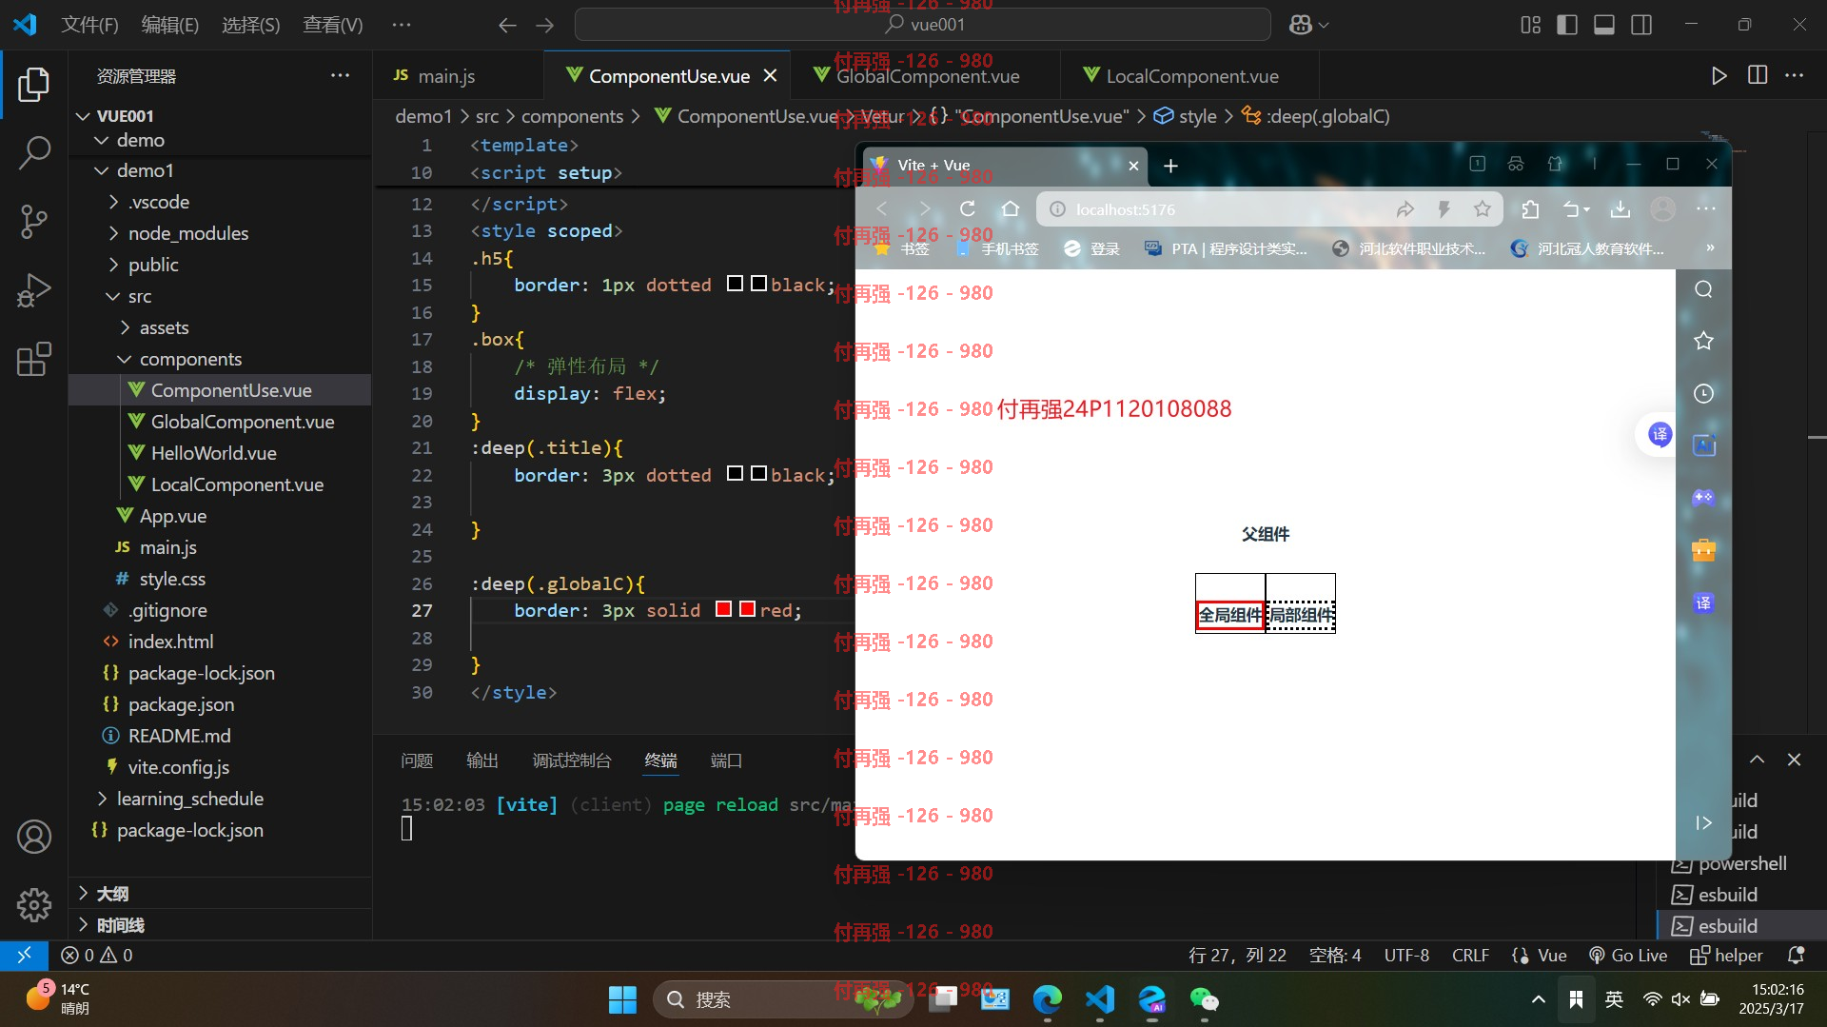Click the Windows taskbar search box
Image resolution: width=1827 pixels, height=1027 pixels.
(x=782, y=999)
